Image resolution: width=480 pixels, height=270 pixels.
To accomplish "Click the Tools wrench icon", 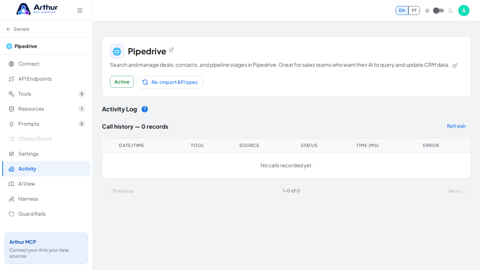I will pos(12,94).
